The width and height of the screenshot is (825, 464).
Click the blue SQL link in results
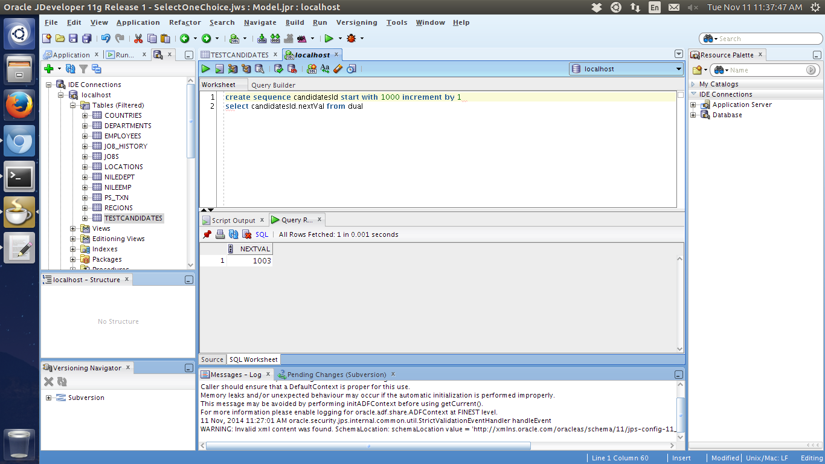click(262, 234)
